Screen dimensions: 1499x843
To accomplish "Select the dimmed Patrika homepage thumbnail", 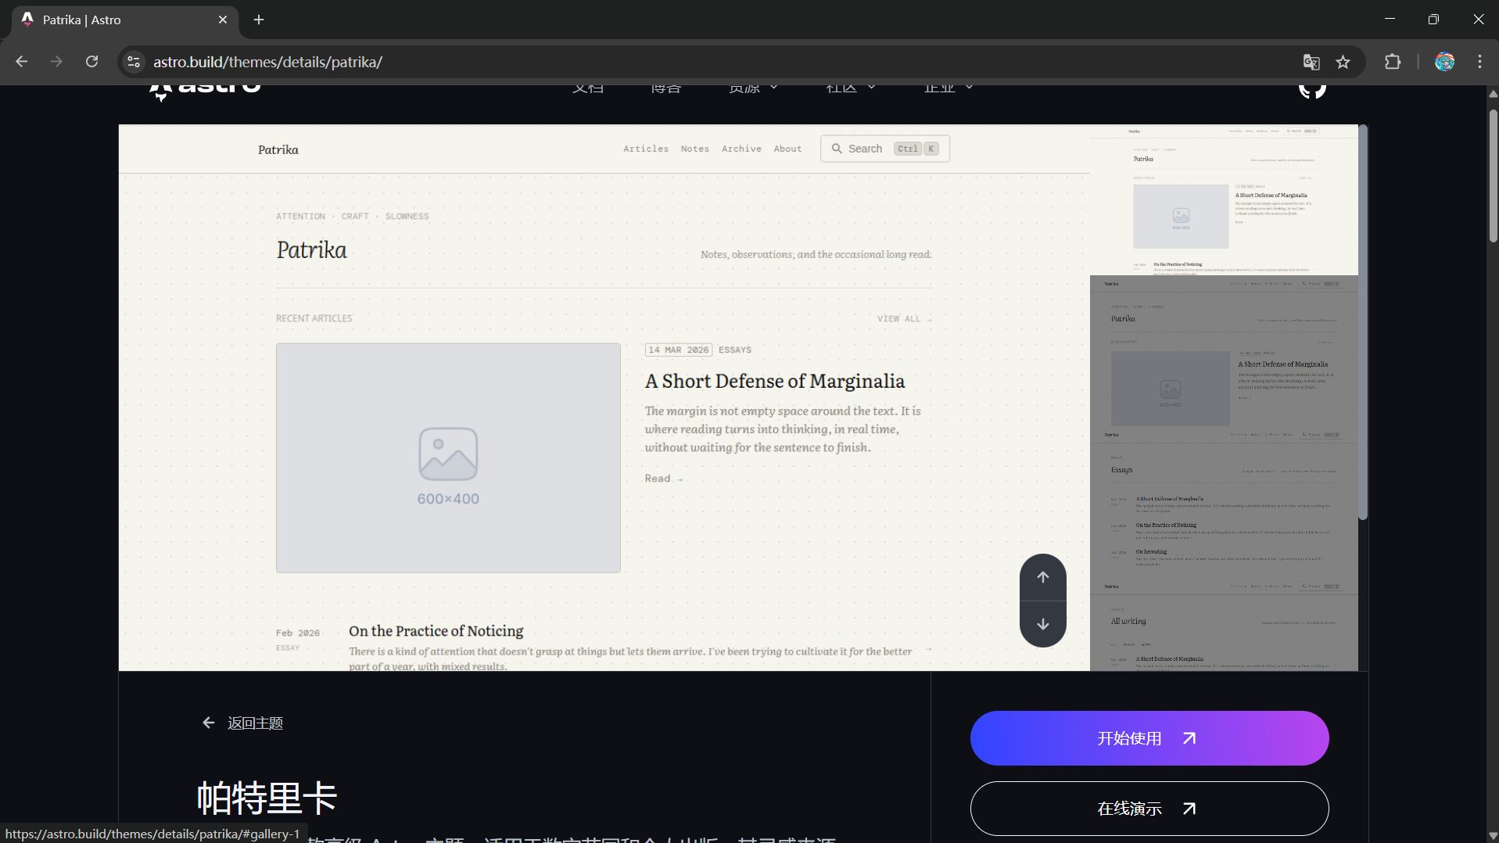I will 1224,351.
